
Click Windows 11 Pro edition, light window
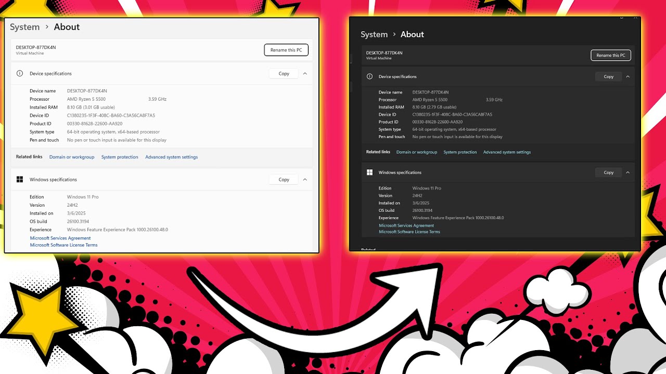(83, 197)
